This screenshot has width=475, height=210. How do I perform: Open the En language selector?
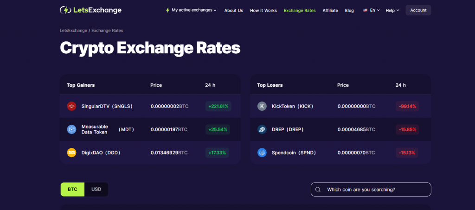[x=372, y=10]
